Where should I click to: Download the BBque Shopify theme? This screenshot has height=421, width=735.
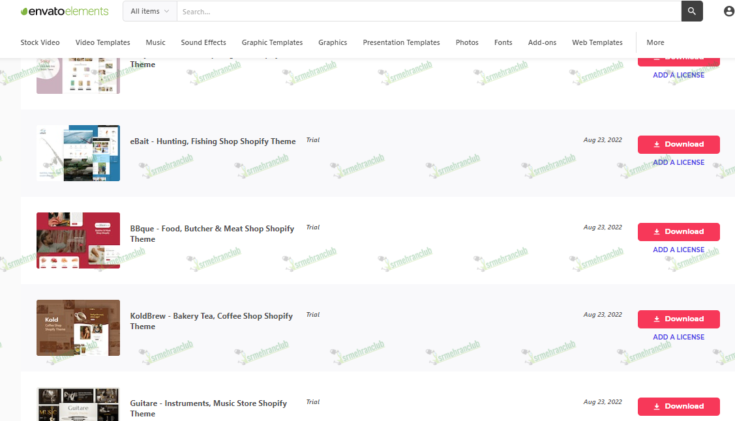679,232
